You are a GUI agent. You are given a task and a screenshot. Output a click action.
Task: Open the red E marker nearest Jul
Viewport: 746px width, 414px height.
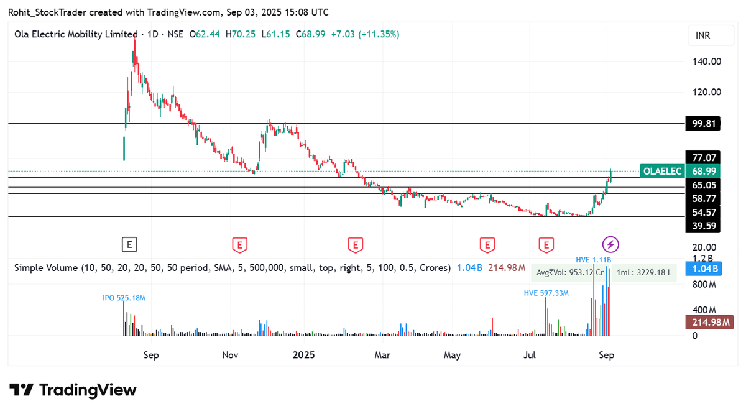point(546,245)
